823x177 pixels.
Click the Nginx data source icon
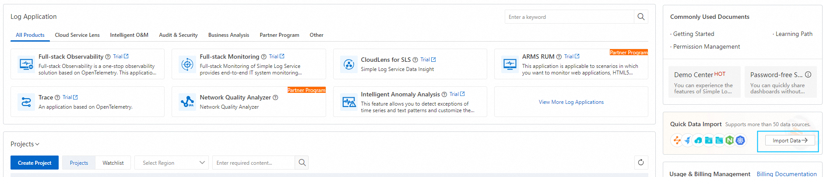click(729, 140)
